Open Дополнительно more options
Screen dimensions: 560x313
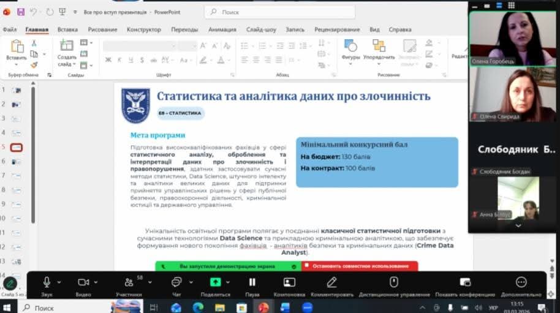(x=521, y=282)
